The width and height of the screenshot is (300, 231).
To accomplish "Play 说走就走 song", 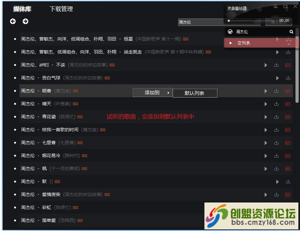I will tap(277, 52).
